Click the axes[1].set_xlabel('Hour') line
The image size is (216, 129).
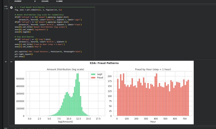[28, 47]
